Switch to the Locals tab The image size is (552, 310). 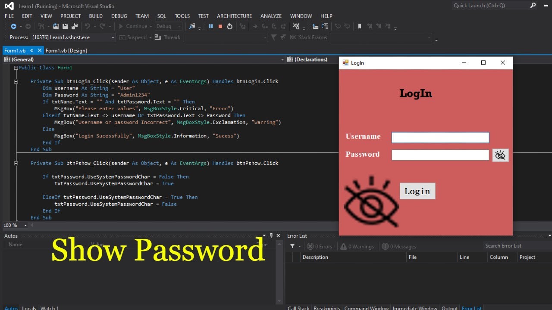pyautogui.click(x=29, y=308)
